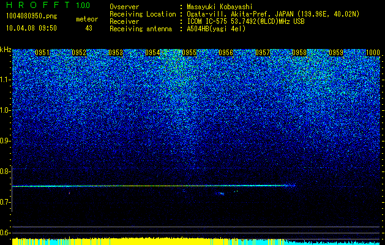Image resolution: width=385 pixels, height=245 pixels.
Task: Click the meteor echo blob below the carrier
Action: point(220,194)
